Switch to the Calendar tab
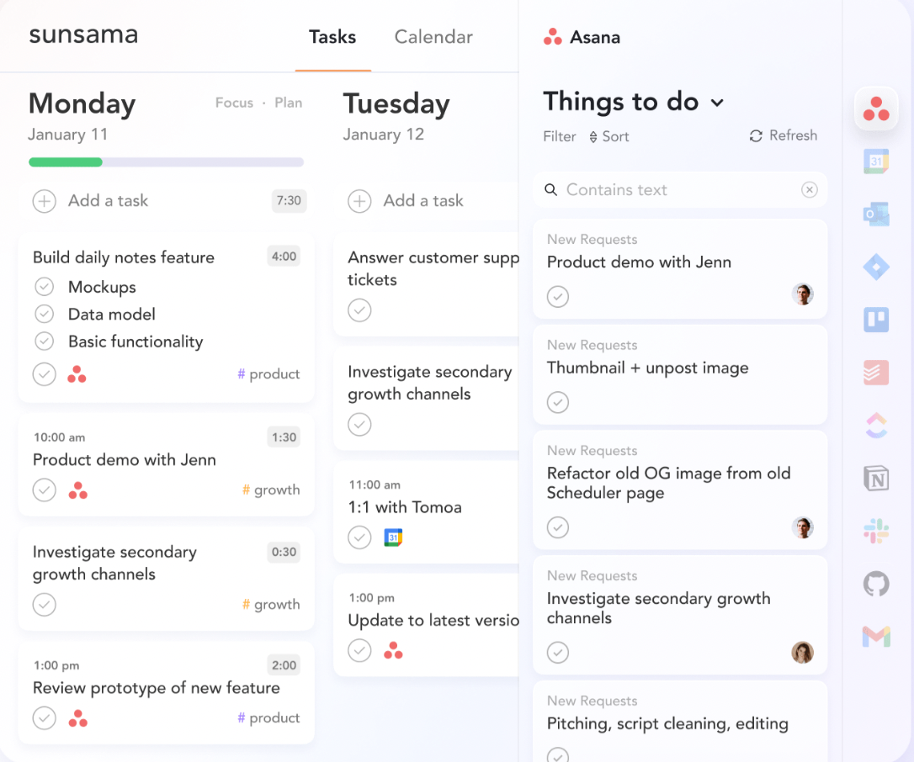The height and width of the screenshot is (762, 914). pyautogui.click(x=433, y=37)
